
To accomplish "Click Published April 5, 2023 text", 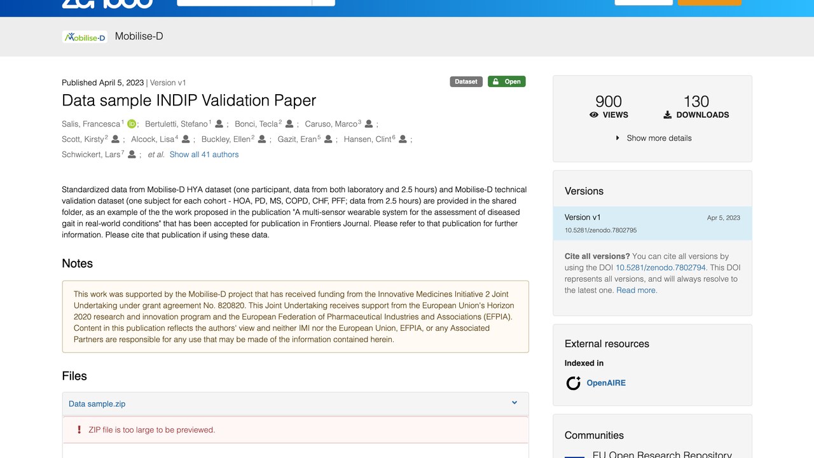I will [103, 83].
